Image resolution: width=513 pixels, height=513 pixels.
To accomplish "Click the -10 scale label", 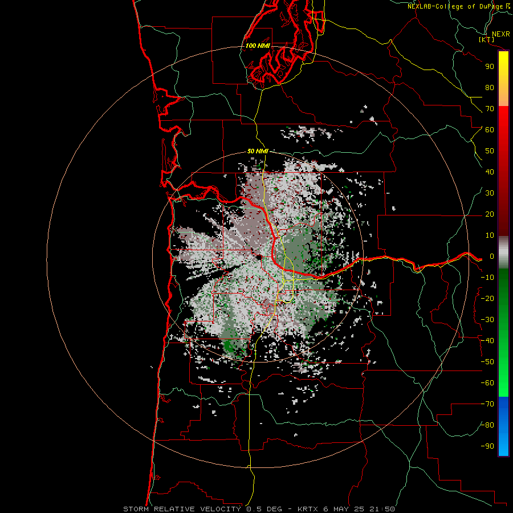I will point(487,278).
